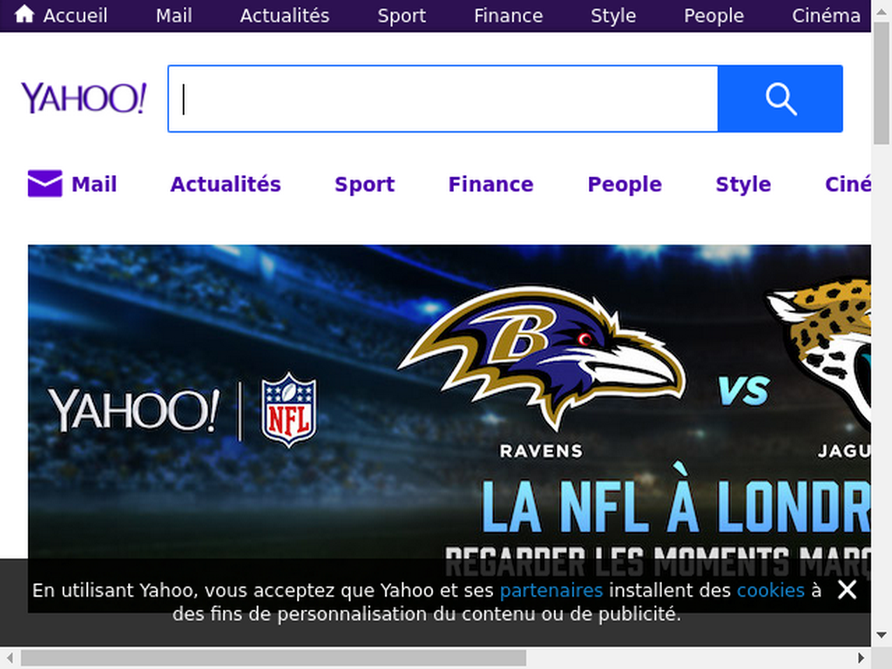Viewport: 892px width, 669px height.
Task: Open Cinéma in the top purple bar
Action: point(826,16)
